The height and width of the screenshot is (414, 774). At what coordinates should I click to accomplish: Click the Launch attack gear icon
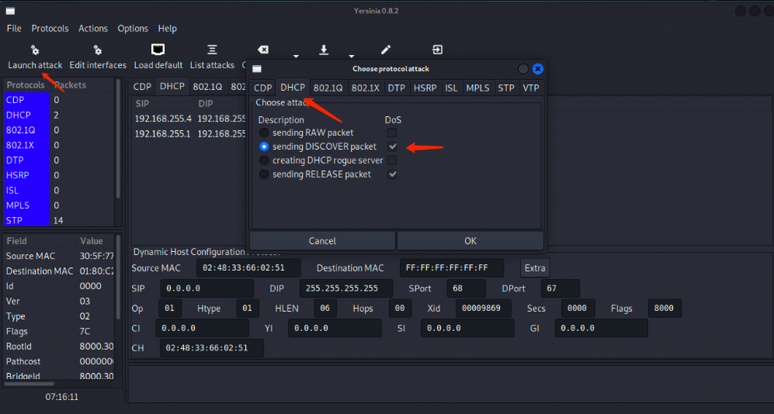35,50
